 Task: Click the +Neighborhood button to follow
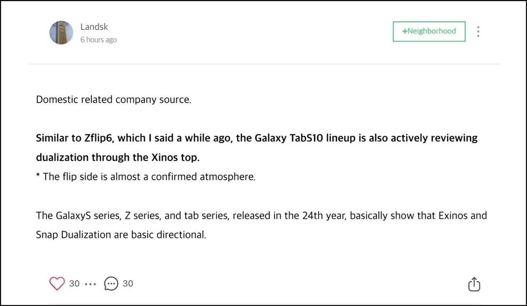click(429, 31)
